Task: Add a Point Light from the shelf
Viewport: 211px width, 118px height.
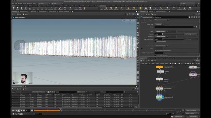Action: 106,9
